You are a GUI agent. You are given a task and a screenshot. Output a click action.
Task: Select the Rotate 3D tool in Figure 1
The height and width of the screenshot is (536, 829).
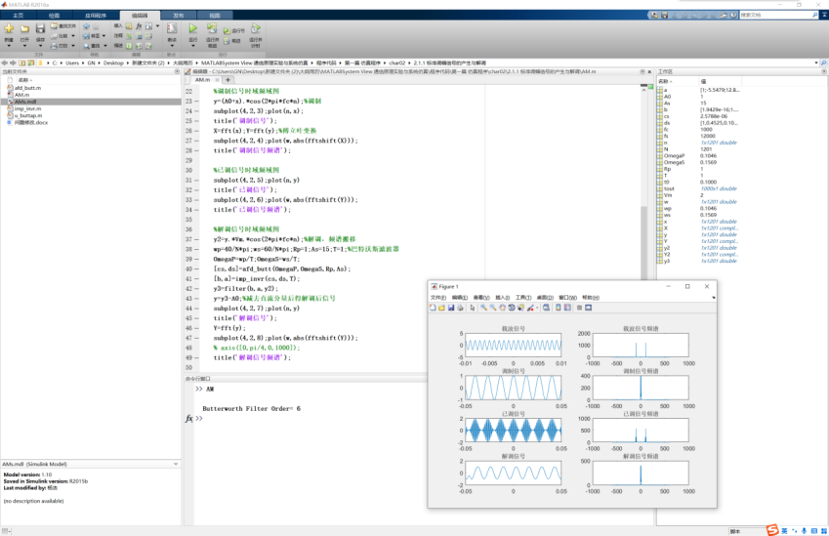512,308
